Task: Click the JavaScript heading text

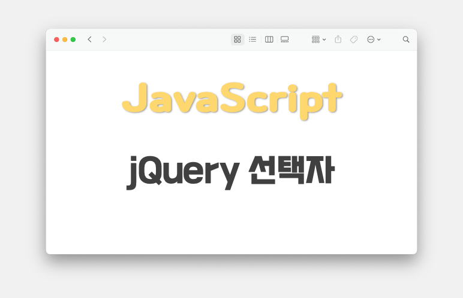Action: click(232, 101)
